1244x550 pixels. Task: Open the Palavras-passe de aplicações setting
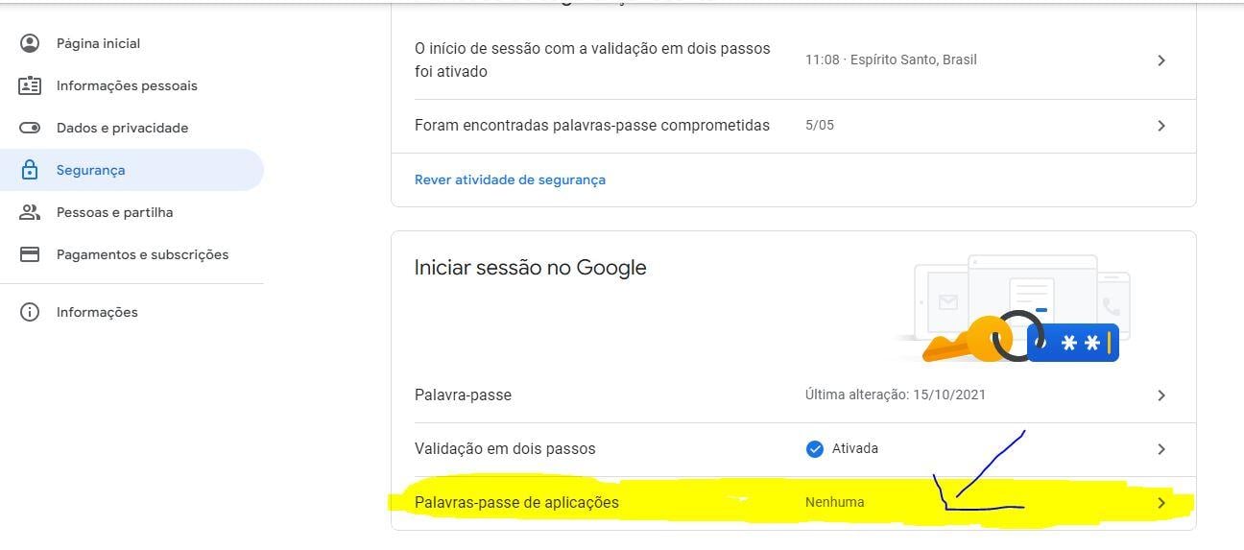coord(793,503)
